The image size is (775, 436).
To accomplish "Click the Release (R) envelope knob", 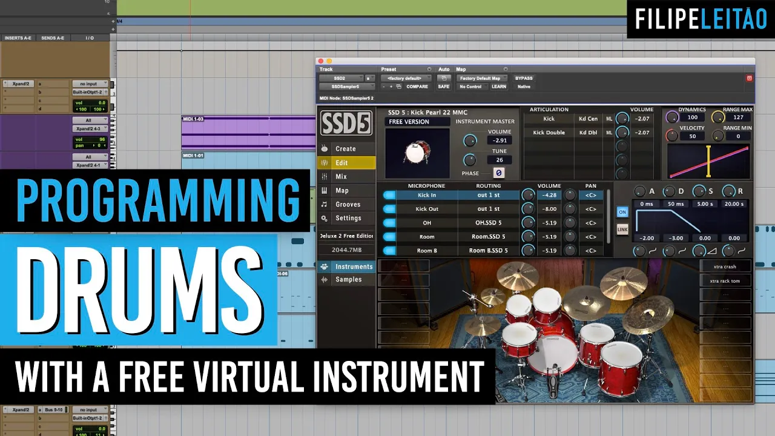I will [729, 191].
